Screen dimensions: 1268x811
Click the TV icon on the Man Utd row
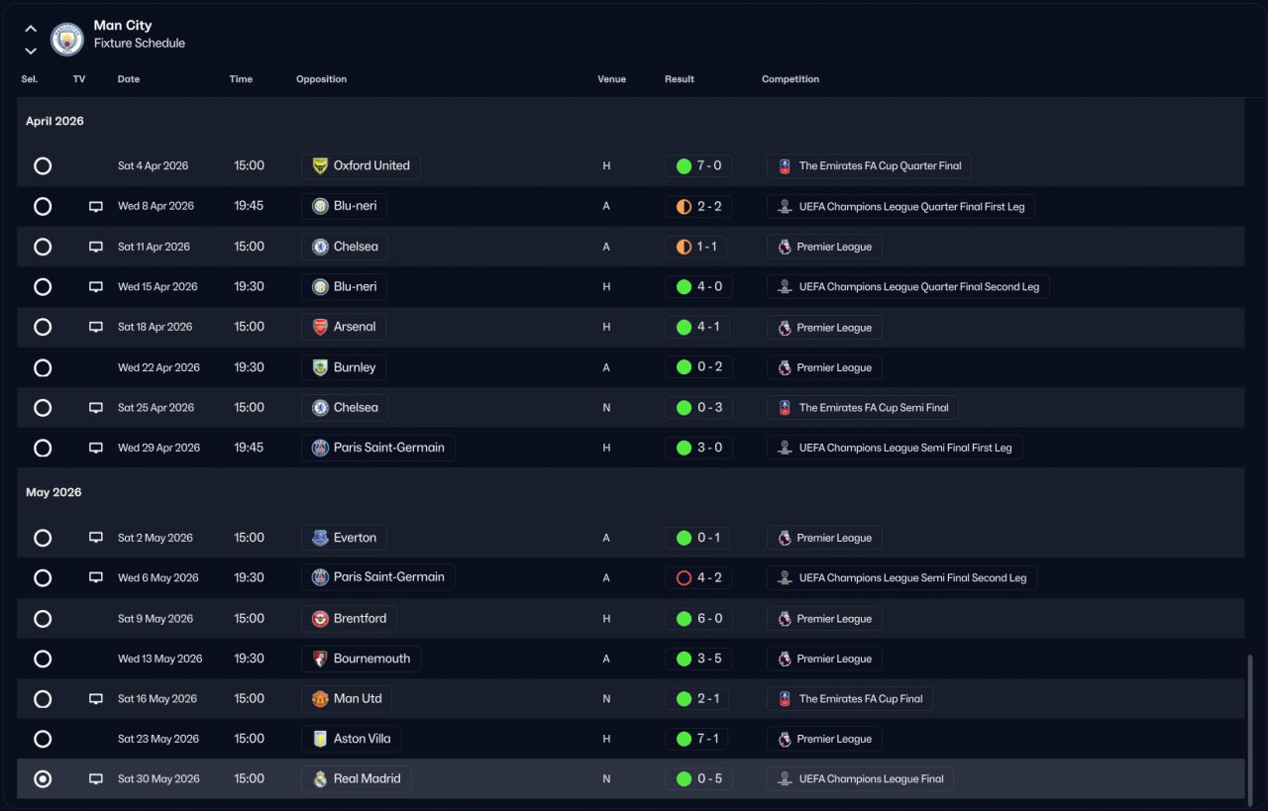pyautogui.click(x=96, y=699)
